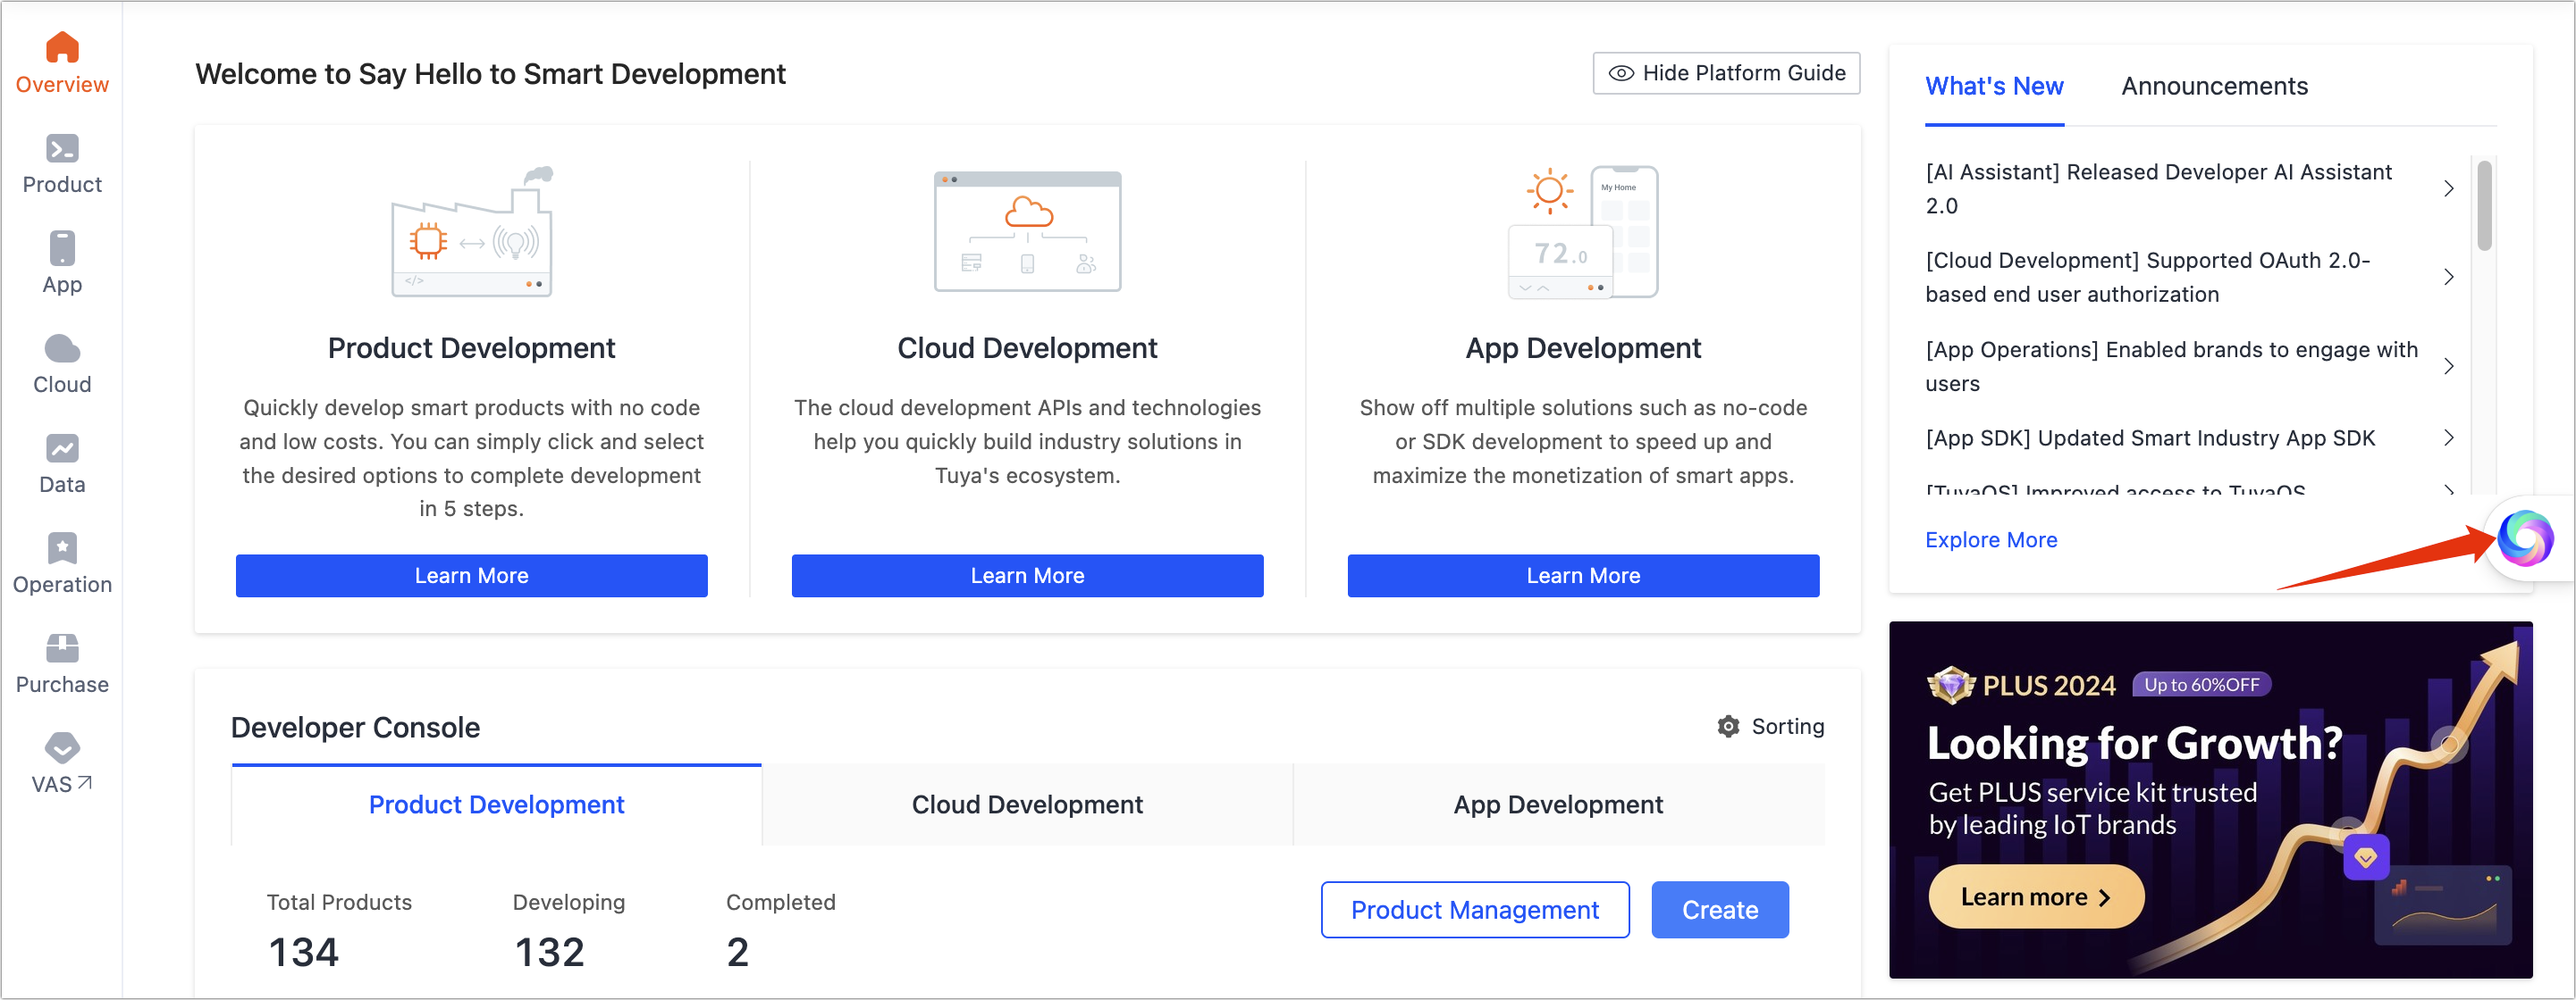This screenshot has width=2576, height=1000.
Task: Hide the Platform Guide
Action: click(x=1726, y=73)
